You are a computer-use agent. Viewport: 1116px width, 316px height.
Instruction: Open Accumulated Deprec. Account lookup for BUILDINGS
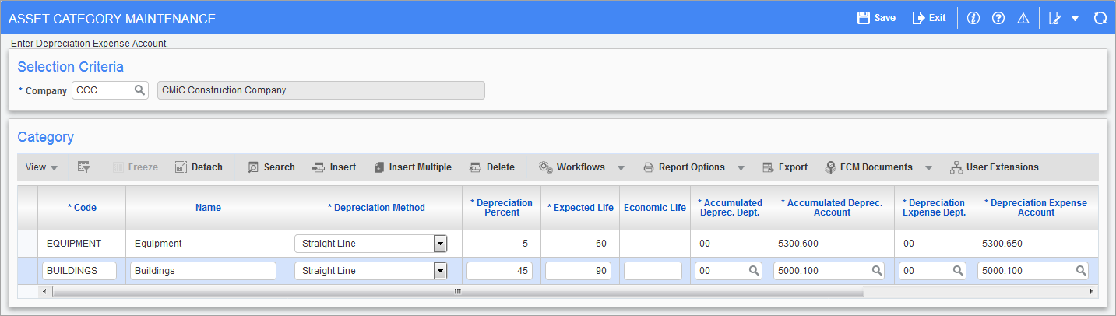(x=877, y=271)
